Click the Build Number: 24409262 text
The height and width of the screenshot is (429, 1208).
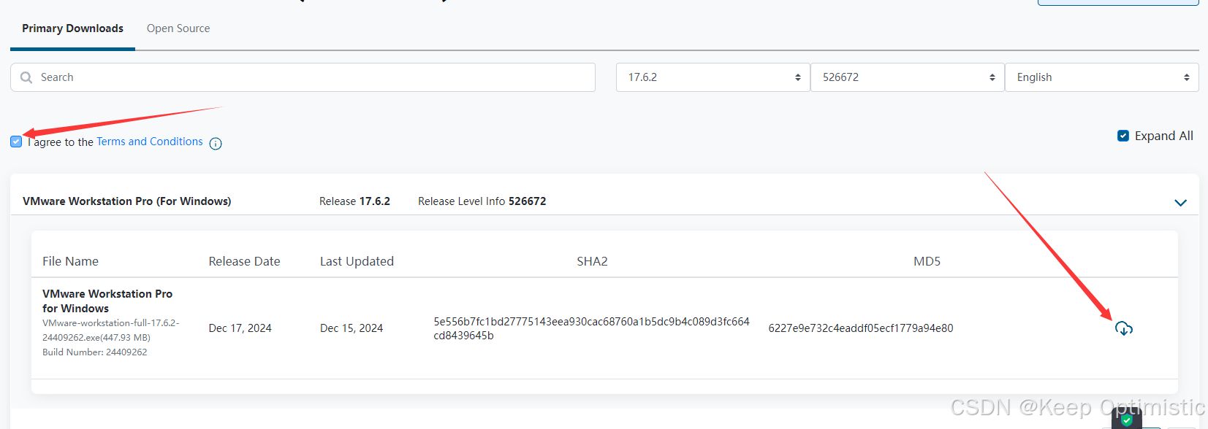(x=94, y=352)
